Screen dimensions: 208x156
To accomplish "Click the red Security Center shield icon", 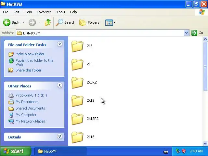I will click(x=184, y=151).
